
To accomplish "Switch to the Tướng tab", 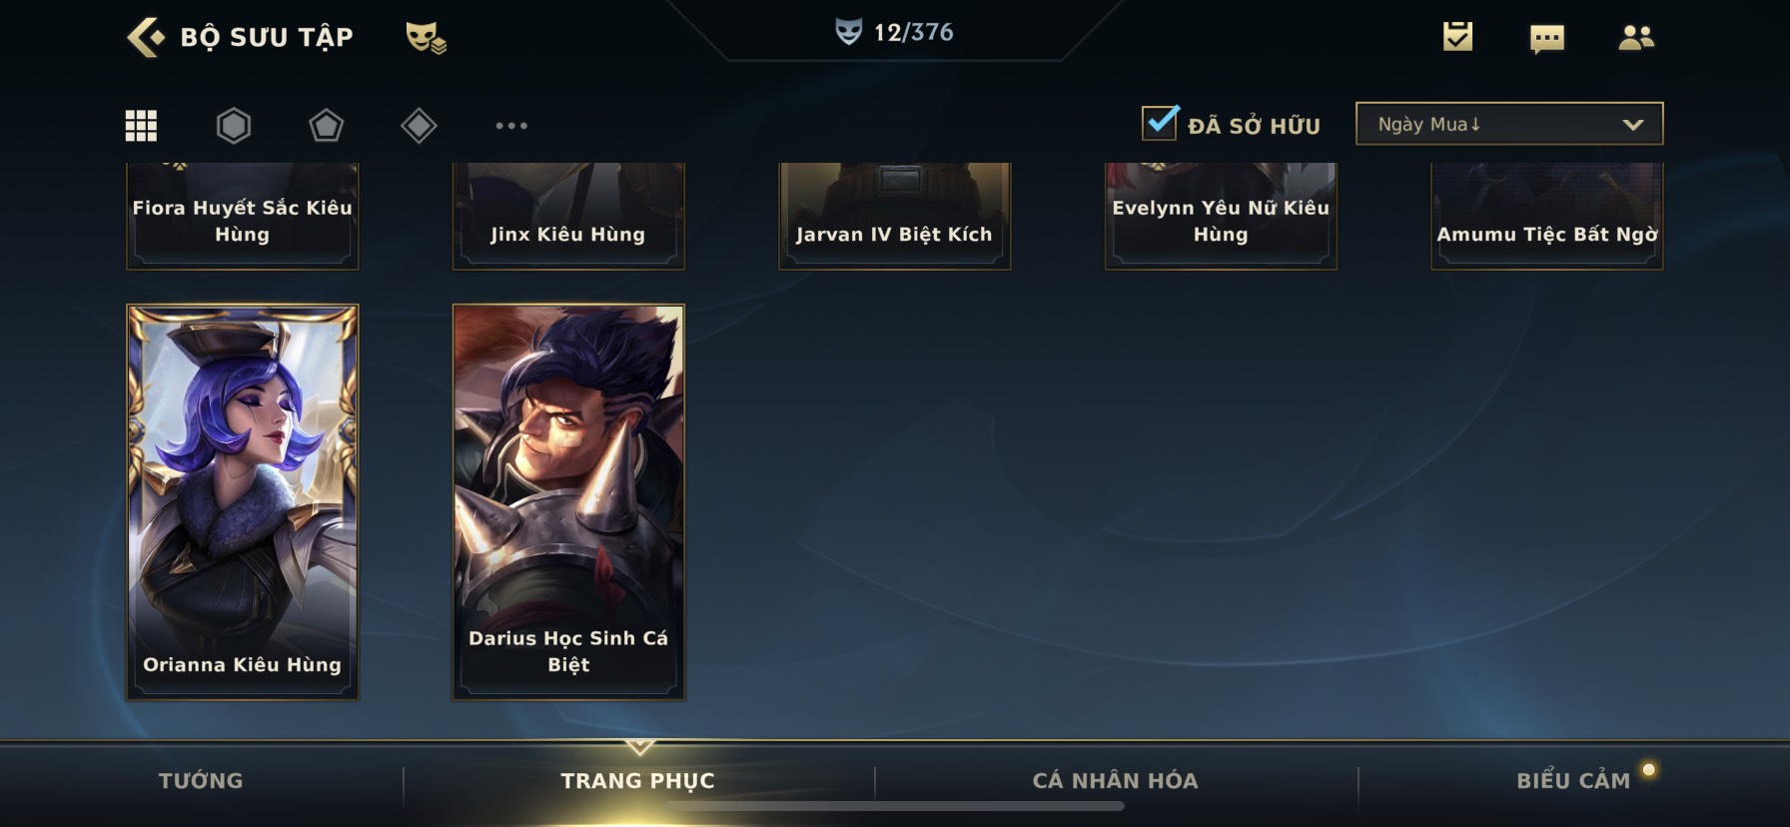I will (201, 781).
